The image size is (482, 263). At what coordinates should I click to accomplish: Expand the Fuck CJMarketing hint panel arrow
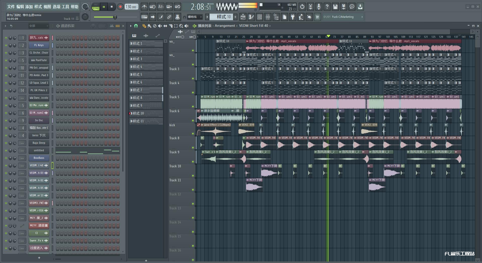coord(362,17)
